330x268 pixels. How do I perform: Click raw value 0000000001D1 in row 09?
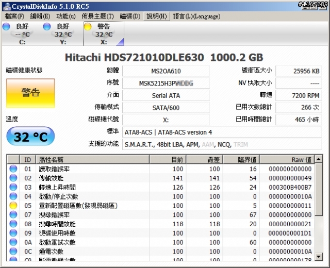290,233
